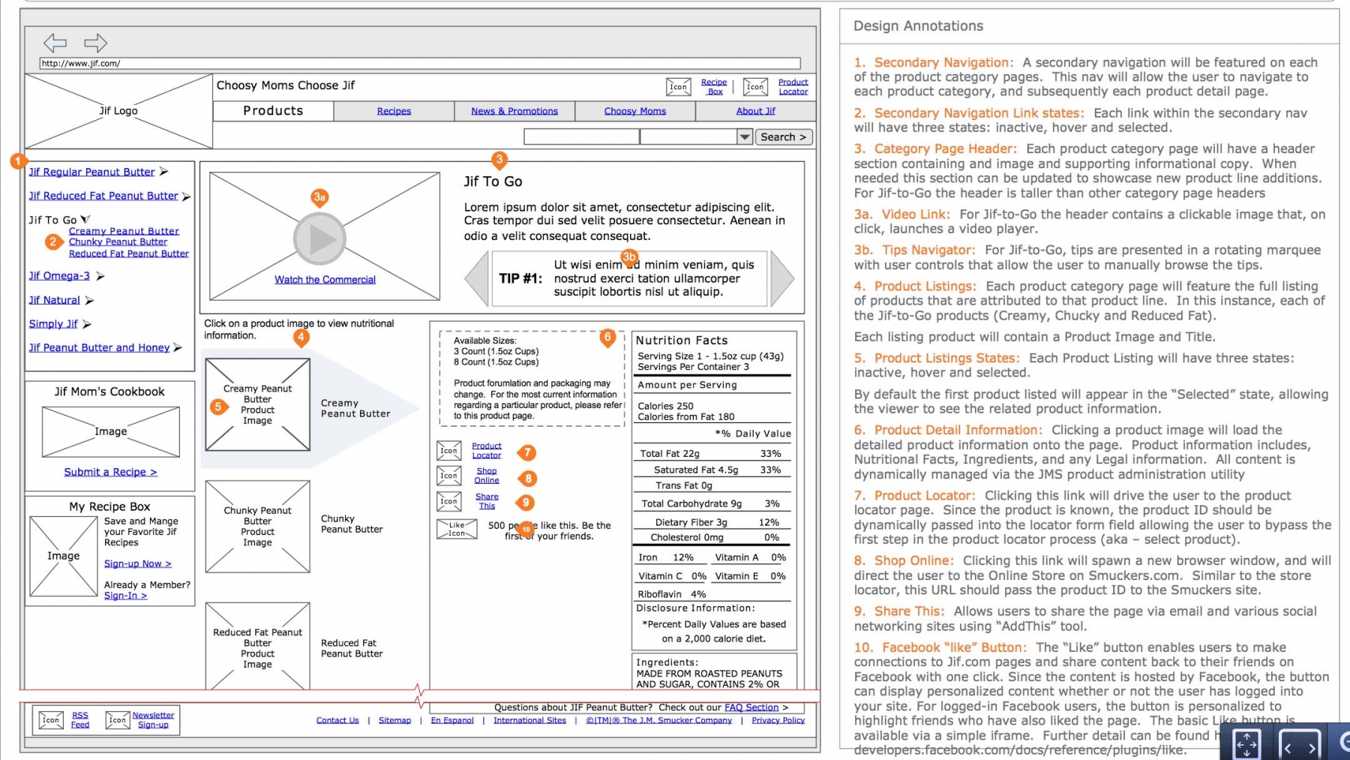Click the Share This icon
Image resolution: width=1350 pixels, height=760 pixels.
click(448, 501)
